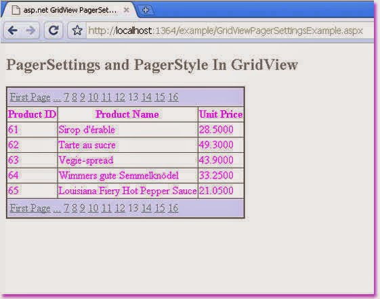Image resolution: width=380 pixels, height=299 pixels.
Task: Go to page 11 in bottom pager
Action: [106, 208]
